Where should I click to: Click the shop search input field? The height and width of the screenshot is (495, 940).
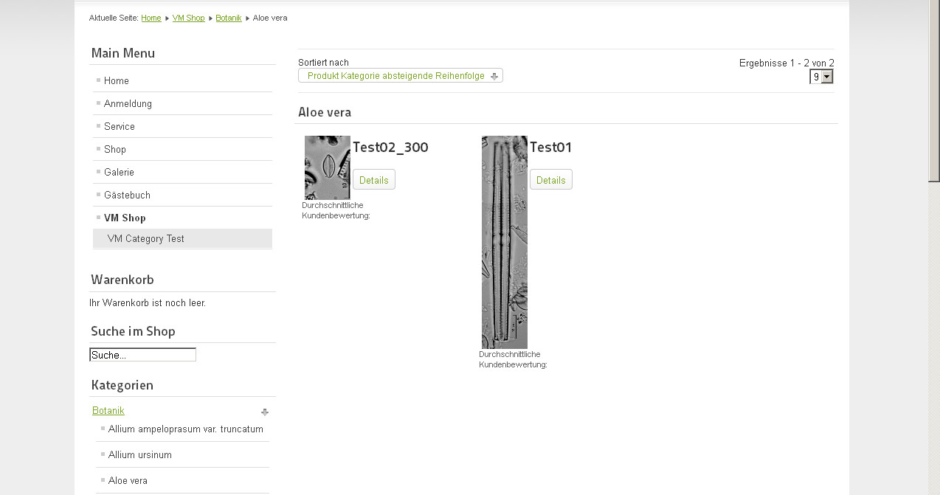142,355
